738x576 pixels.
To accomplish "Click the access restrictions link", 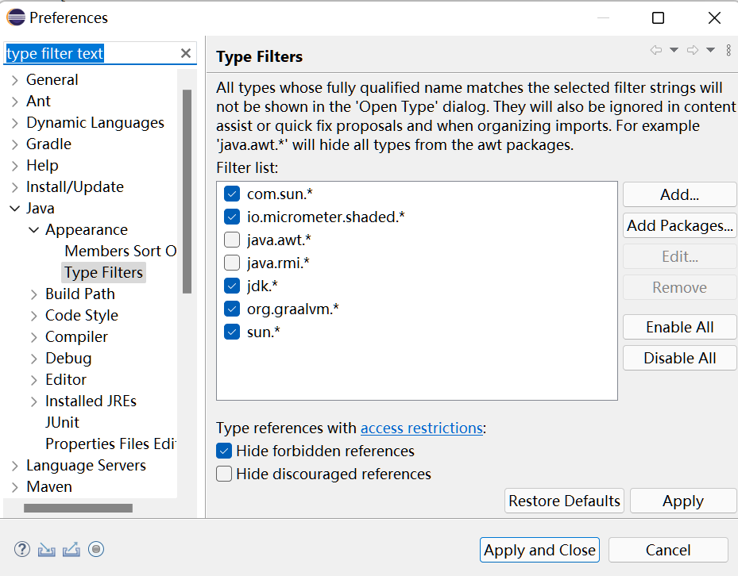I will pos(422,428).
